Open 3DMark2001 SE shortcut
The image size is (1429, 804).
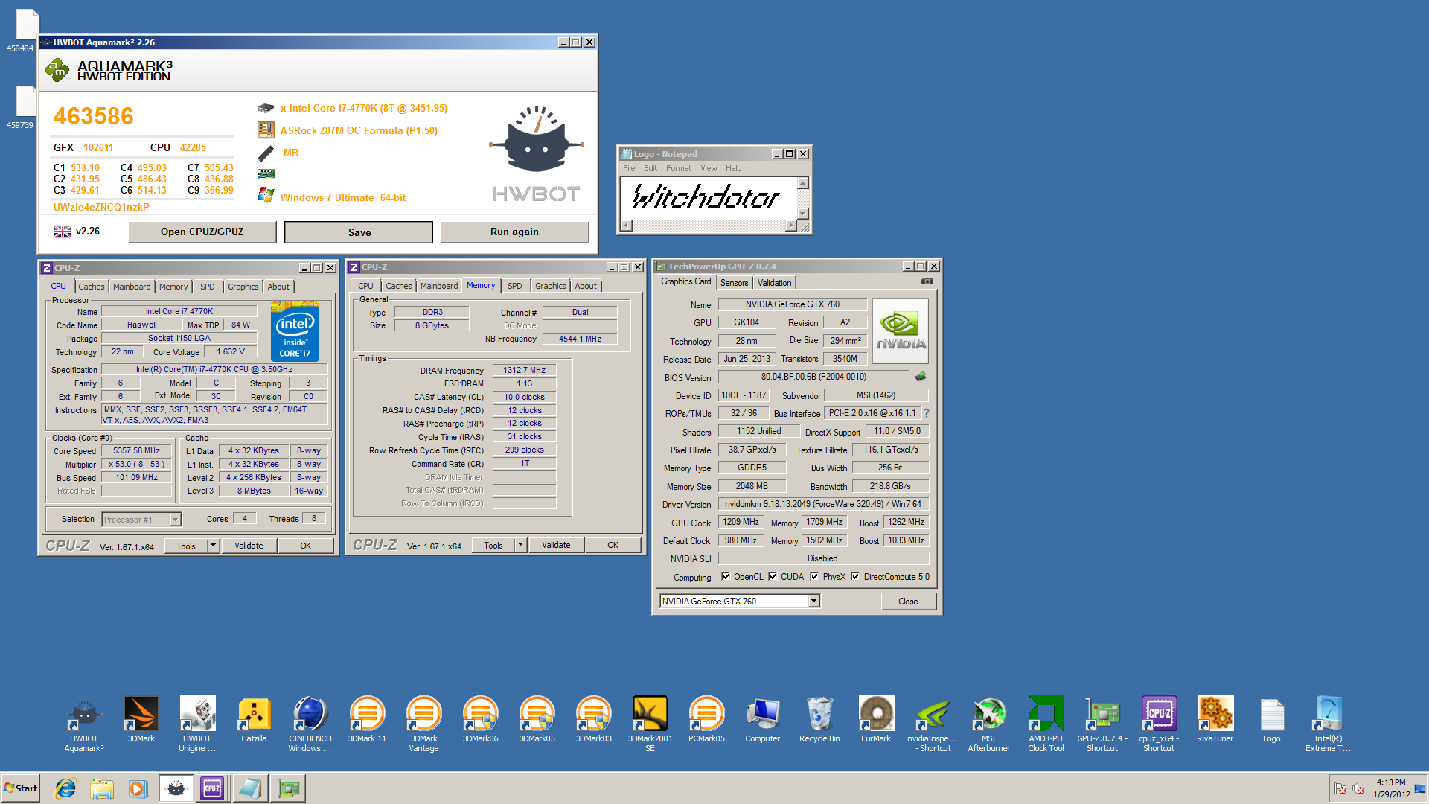point(650,724)
